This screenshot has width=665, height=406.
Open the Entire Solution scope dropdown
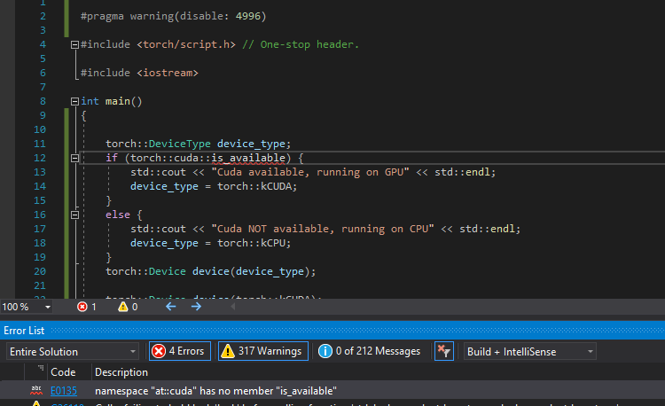(73, 352)
